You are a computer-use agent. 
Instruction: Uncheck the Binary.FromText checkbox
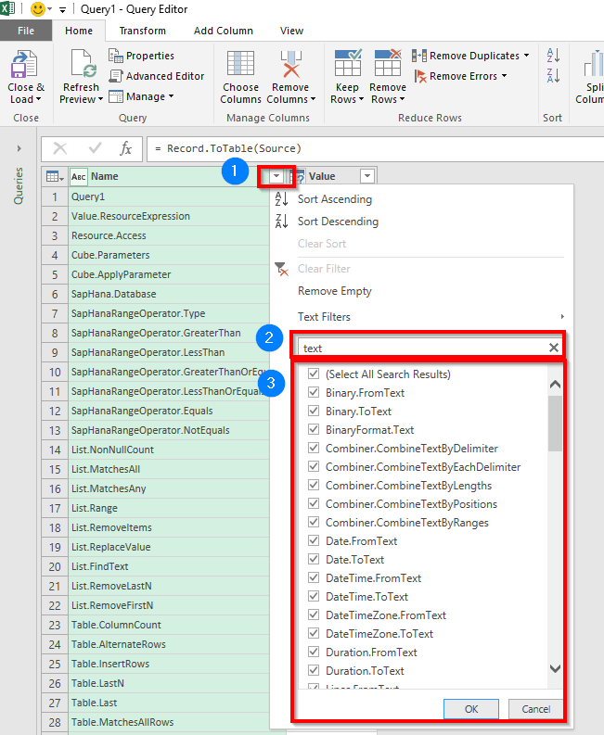pos(314,393)
